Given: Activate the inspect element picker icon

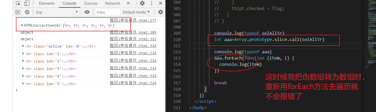Looking at the screenshot, I should click(18, 3).
